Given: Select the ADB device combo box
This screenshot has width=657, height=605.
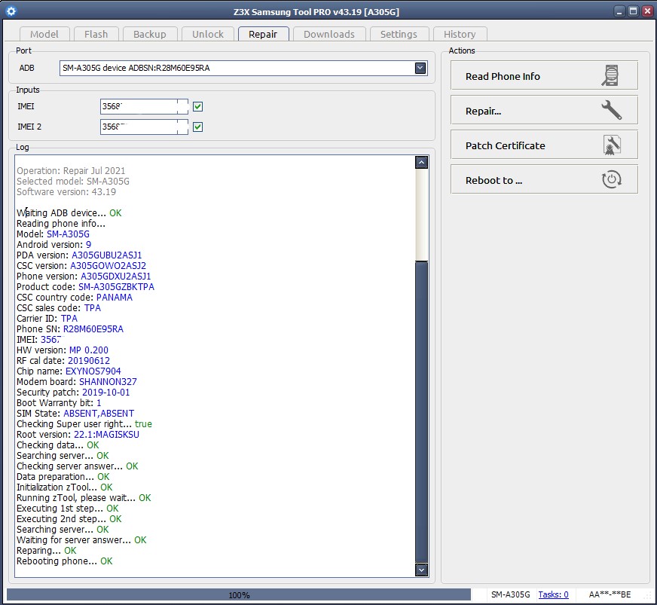Looking at the screenshot, I should [243, 68].
